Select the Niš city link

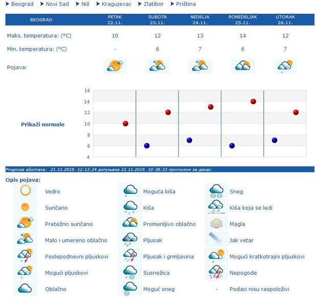[x=84, y=4]
